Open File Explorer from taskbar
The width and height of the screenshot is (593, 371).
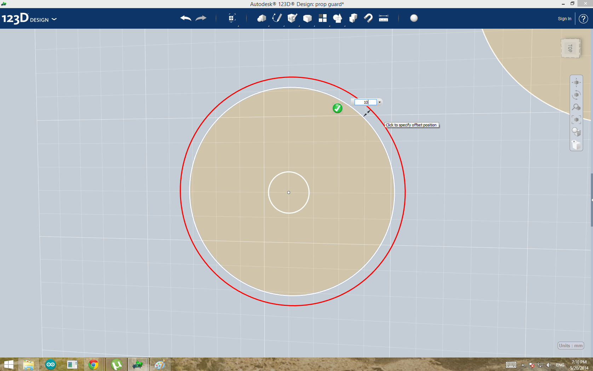(x=29, y=365)
